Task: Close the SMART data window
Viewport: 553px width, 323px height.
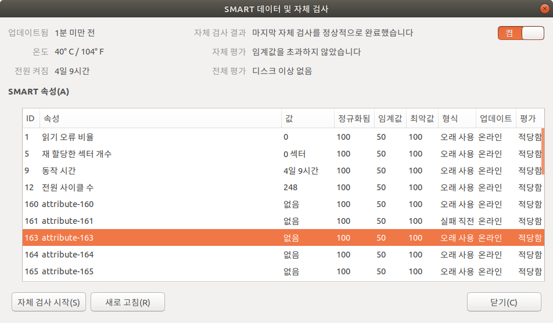Action: click(544, 9)
